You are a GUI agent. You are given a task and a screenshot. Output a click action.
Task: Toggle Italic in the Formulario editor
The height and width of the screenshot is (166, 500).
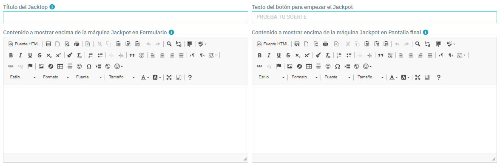tap(20, 55)
